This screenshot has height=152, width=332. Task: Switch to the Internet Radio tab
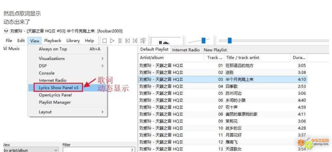click(186, 50)
